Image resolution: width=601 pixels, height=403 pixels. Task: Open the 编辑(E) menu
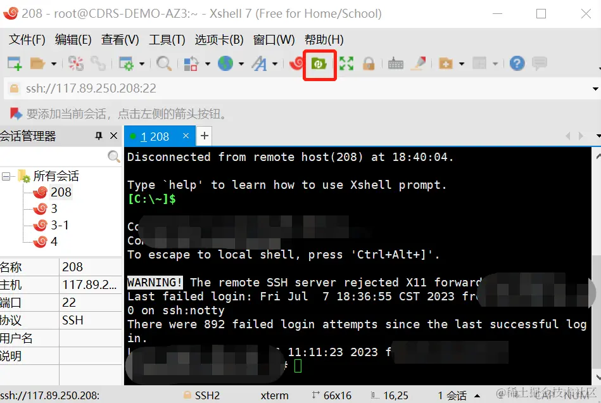coord(73,39)
